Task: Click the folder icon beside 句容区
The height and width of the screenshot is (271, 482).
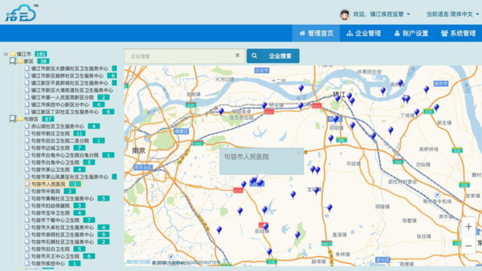Action: click(20, 119)
